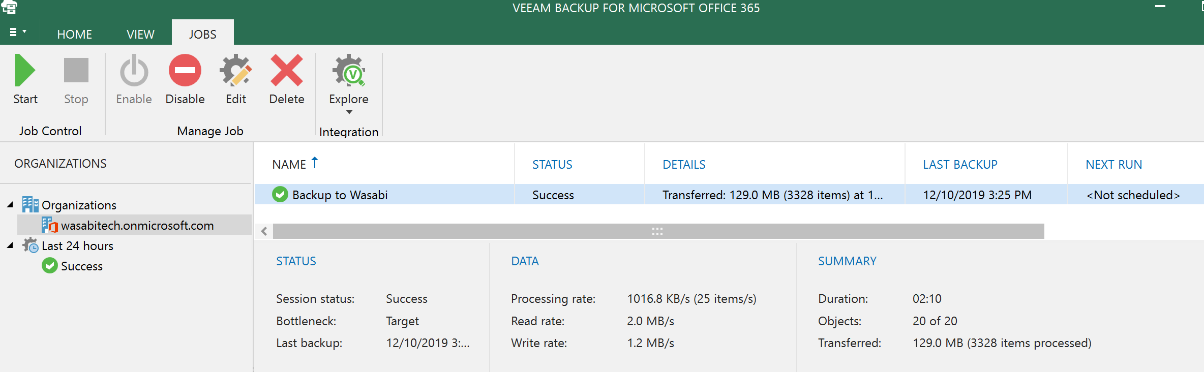Click the Objects value 20 of 20
This screenshot has height=372, width=1204.
click(935, 321)
